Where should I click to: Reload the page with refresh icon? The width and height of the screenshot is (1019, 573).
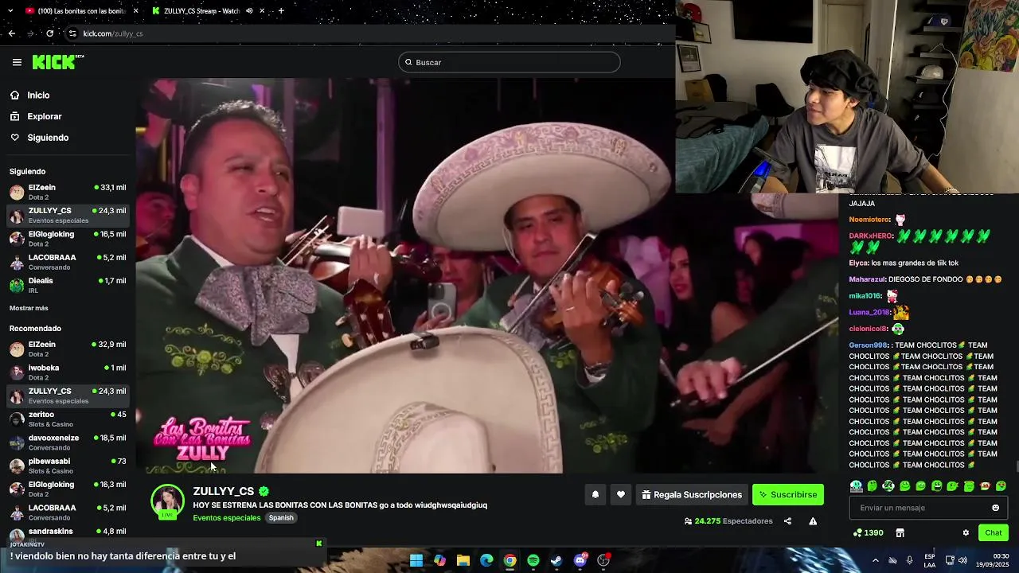49,33
